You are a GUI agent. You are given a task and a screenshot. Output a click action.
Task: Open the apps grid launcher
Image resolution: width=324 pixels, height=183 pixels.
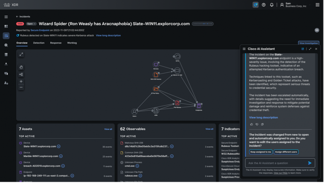tap(317, 5)
